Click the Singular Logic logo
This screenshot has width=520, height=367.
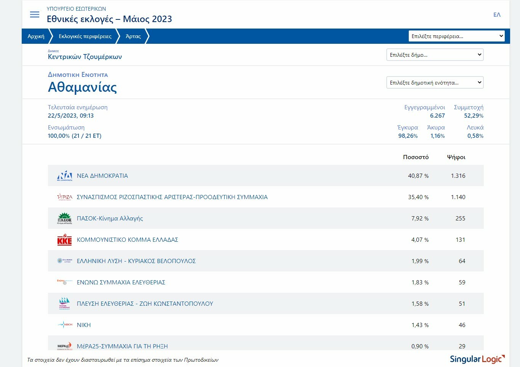pyautogui.click(x=477, y=359)
